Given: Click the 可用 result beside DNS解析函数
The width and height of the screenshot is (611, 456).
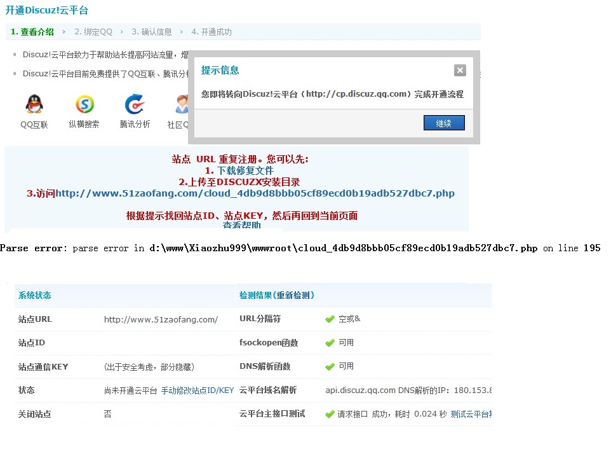Looking at the screenshot, I should [x=346, y=366].
